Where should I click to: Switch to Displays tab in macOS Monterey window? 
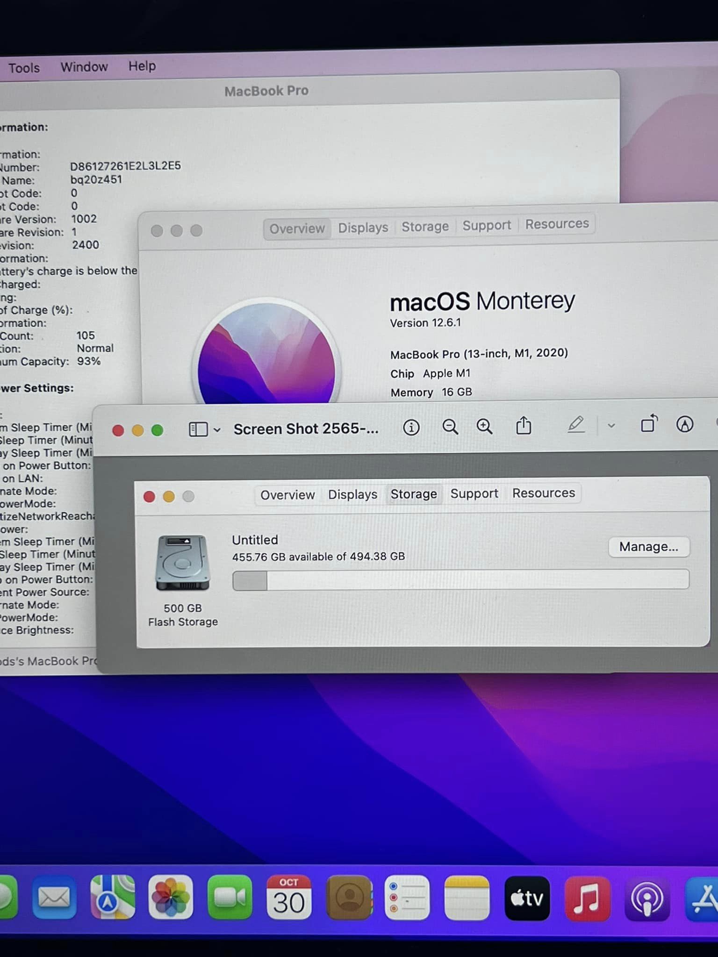click(x=363, y=228)
